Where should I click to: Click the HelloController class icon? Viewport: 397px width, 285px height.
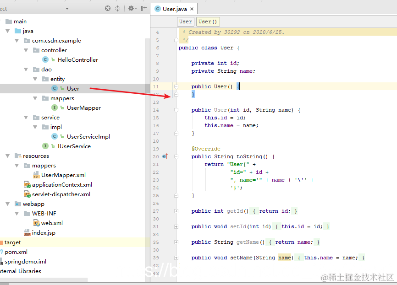click(x=45, y=59)
